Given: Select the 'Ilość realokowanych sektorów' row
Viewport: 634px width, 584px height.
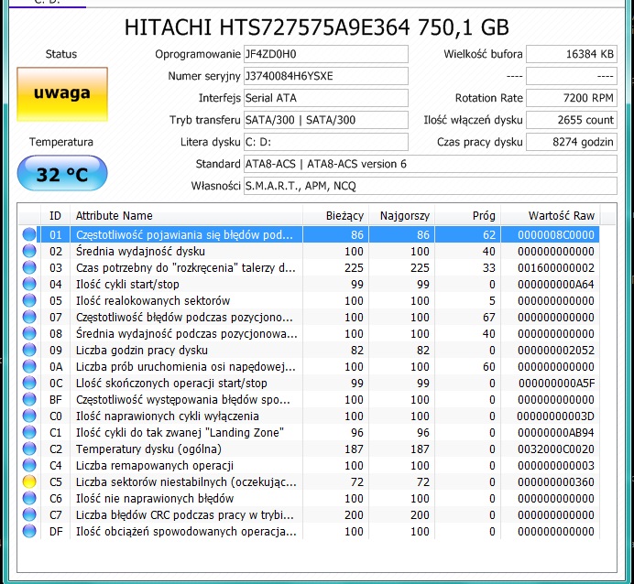Looking at the screenshot, I should 310,300.
